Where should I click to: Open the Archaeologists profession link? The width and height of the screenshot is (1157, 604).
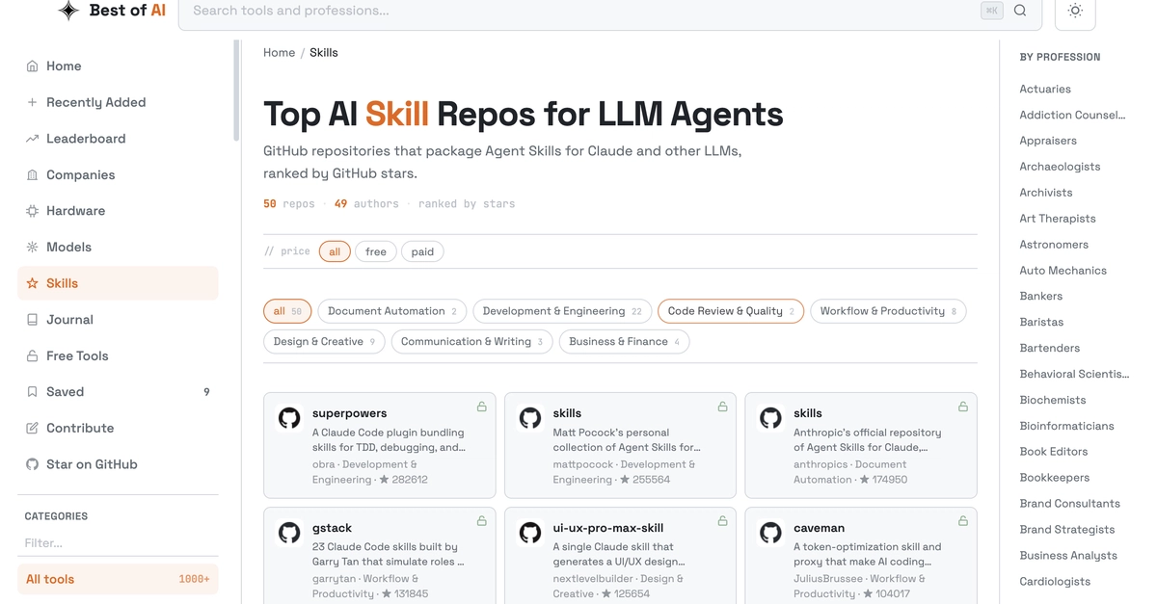tap(1060, 167)
